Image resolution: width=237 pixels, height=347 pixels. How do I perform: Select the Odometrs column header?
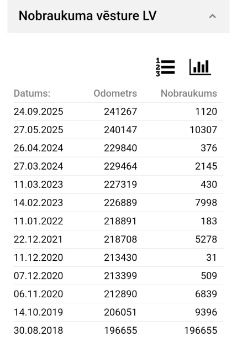click(x=115, y=93)
